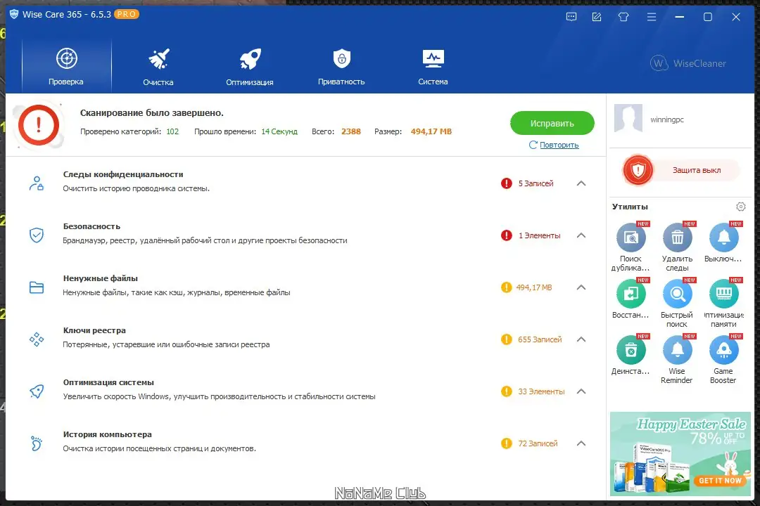Open Быстрый поиск
This screenshot has height=506, width=760.
(677, 295)
